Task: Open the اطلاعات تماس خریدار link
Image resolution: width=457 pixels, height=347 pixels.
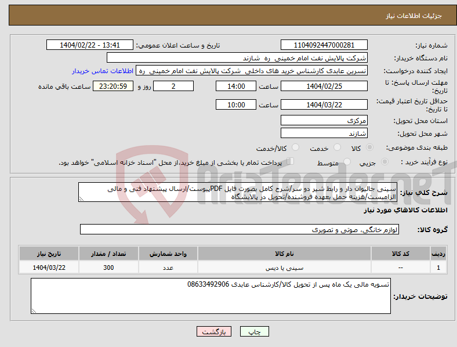Action: 103,71
